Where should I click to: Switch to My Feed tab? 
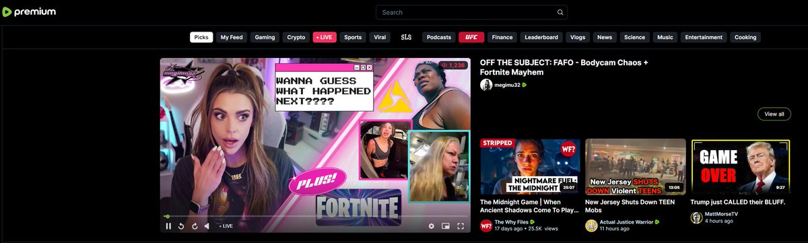point(232,38)
